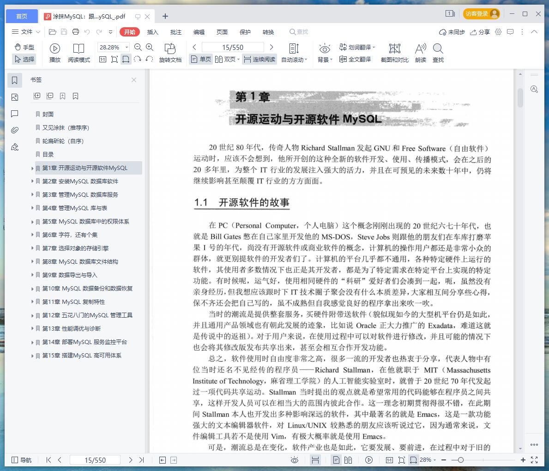Open settings gear in the top bar
Viewport: 549px width, 471px height.
tap(498, 32)
